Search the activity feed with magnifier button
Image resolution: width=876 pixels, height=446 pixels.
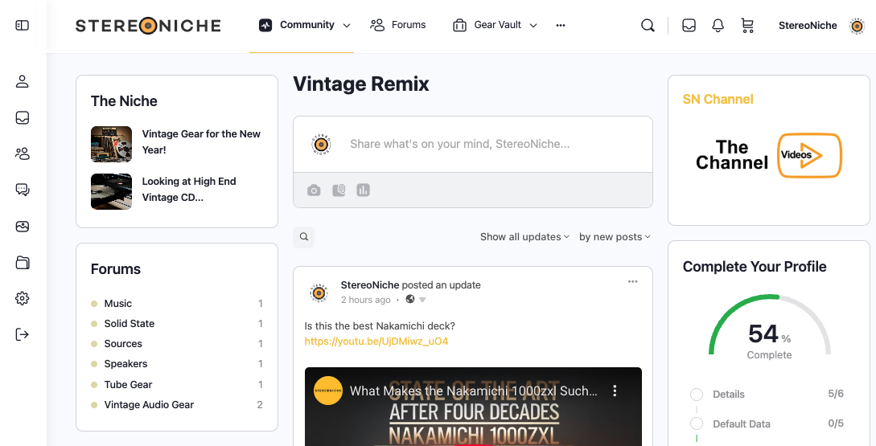(x=304, y=237)
